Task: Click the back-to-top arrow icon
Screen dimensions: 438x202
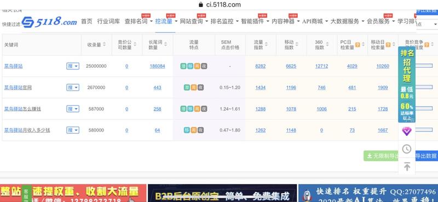Action: coord(407,167)
